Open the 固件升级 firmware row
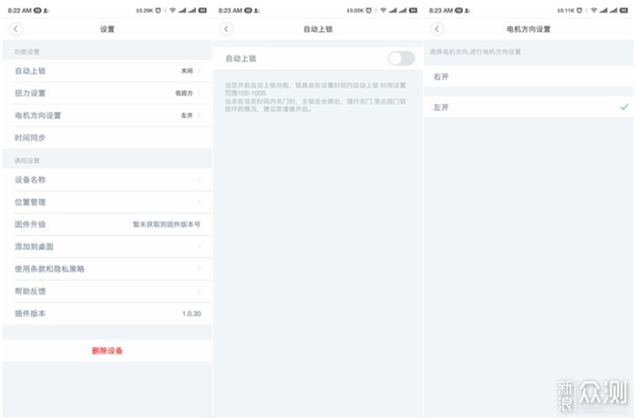 point(106,224)
